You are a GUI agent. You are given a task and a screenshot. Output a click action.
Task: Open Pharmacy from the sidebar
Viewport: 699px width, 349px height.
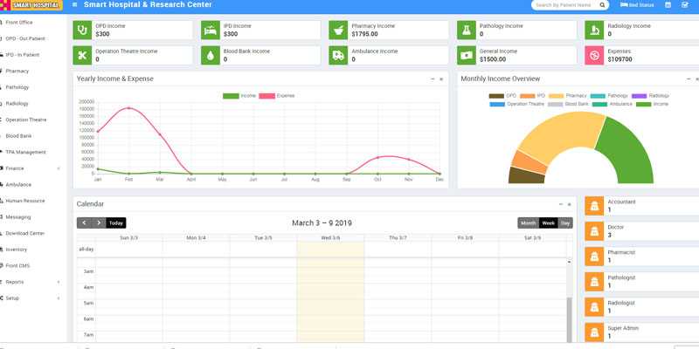(17, 71)
